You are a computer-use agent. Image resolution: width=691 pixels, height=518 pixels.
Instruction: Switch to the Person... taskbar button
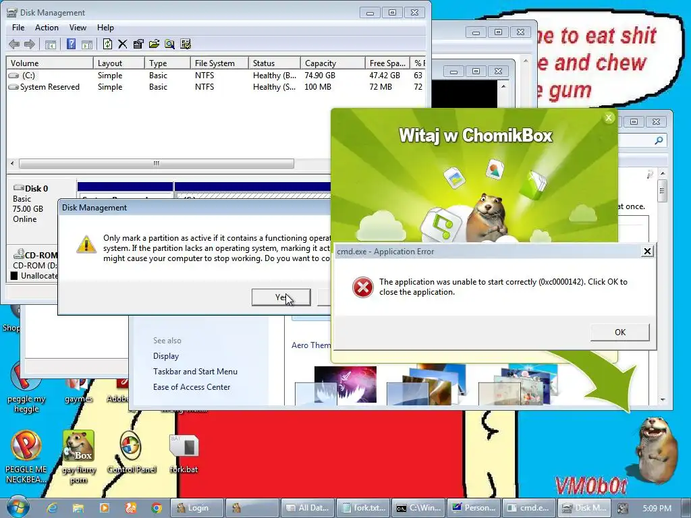(474, 508)
